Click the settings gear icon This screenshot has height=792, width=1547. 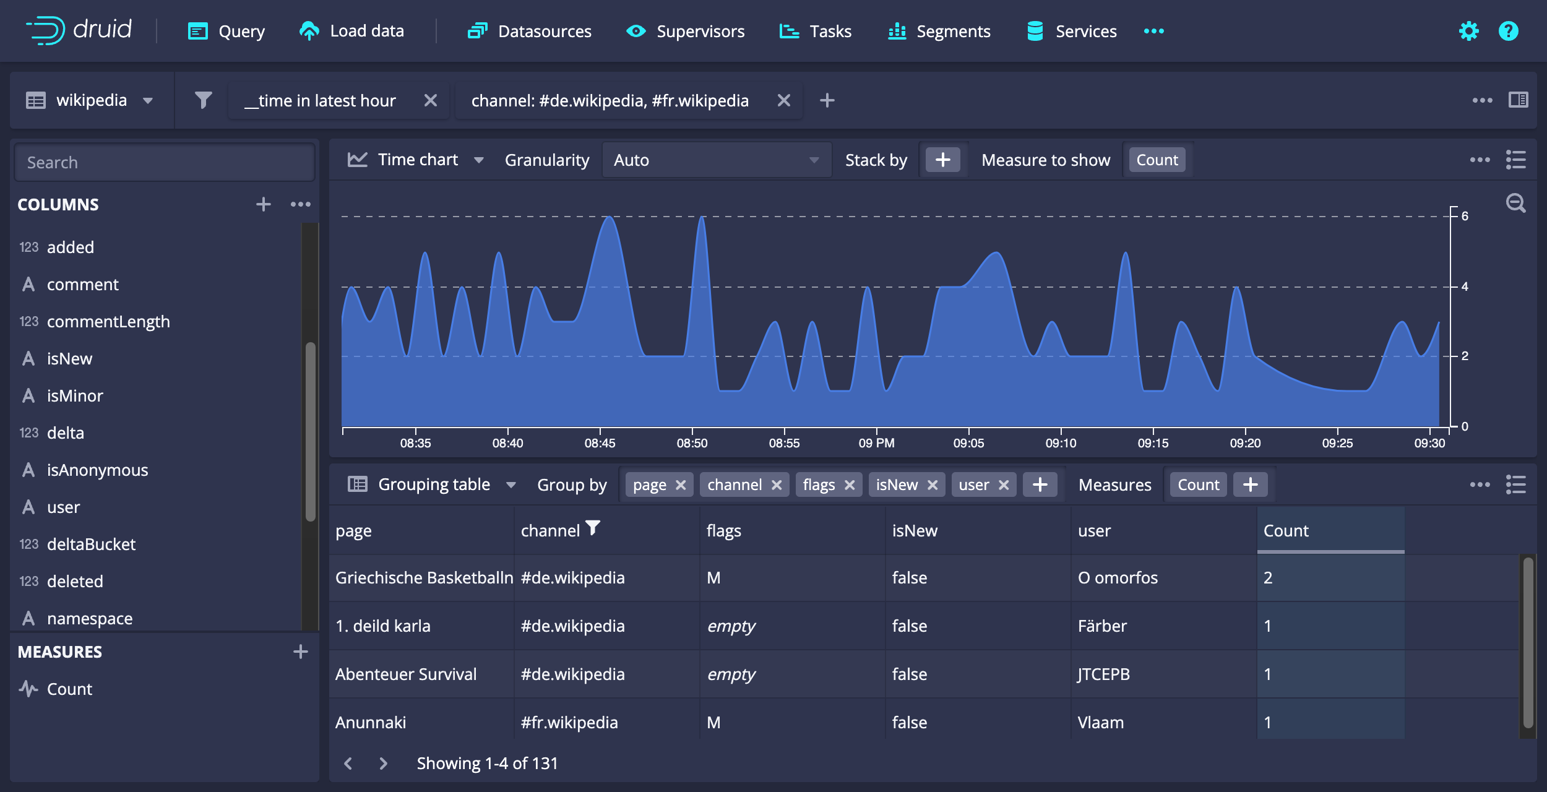pos(1468,31)
